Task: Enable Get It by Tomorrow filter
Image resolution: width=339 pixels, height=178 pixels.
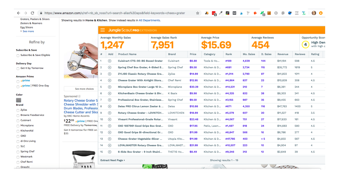Action: 18,69
